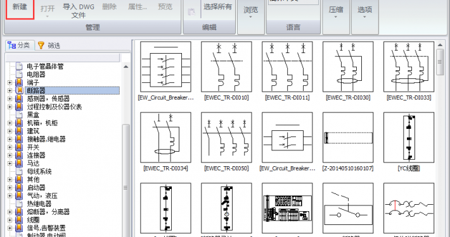Switch to the 分类 tab
Image resolution: width=450 pixels, height=237 pixels.
tap(20, 46)
